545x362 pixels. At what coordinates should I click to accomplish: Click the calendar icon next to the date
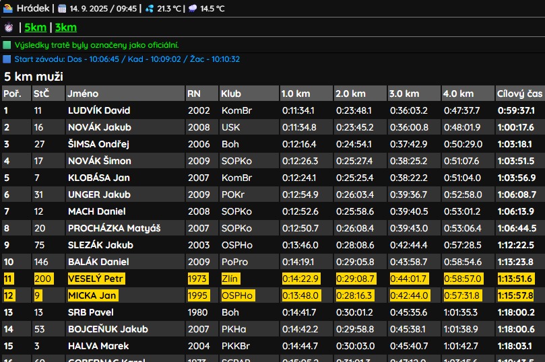pyautogui.click(x=62, y=9)
